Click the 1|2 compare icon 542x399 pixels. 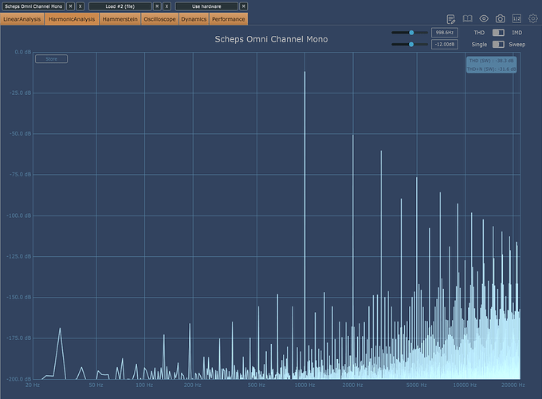coord(516,18)
